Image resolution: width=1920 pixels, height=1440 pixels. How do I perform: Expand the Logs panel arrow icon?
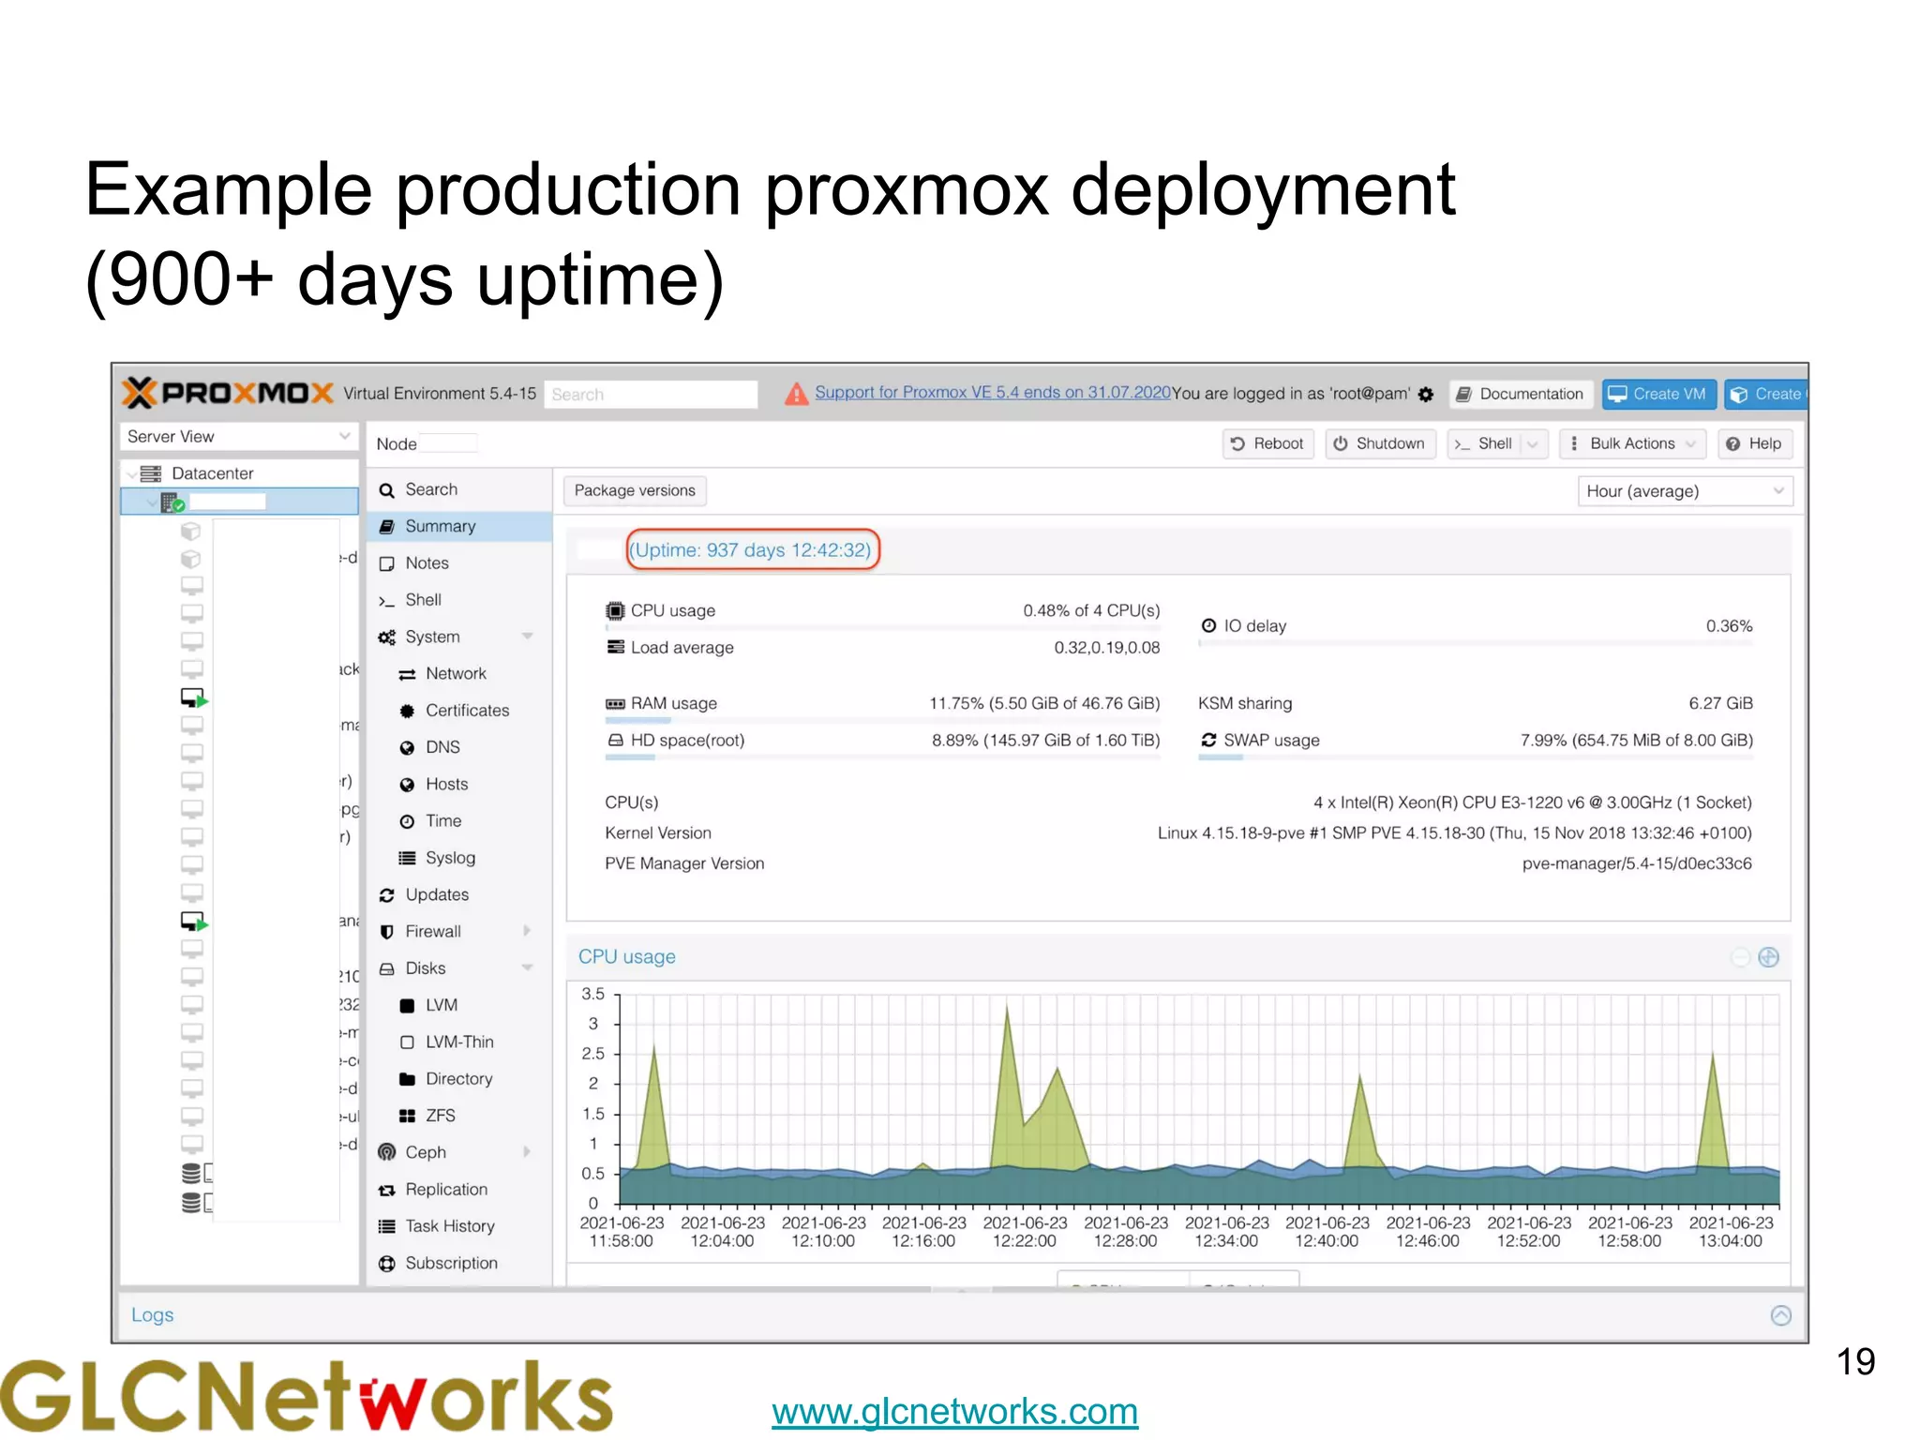click(1780, 1315)
